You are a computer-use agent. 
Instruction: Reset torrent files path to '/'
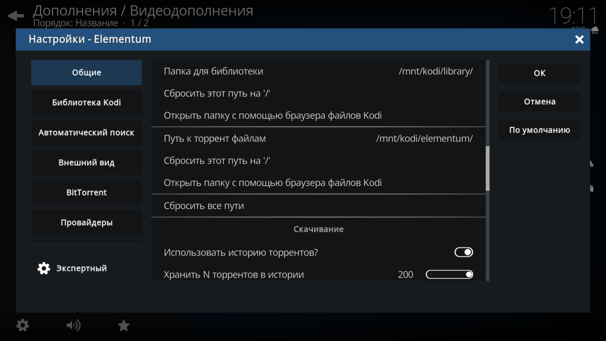(x=319, y=161)
